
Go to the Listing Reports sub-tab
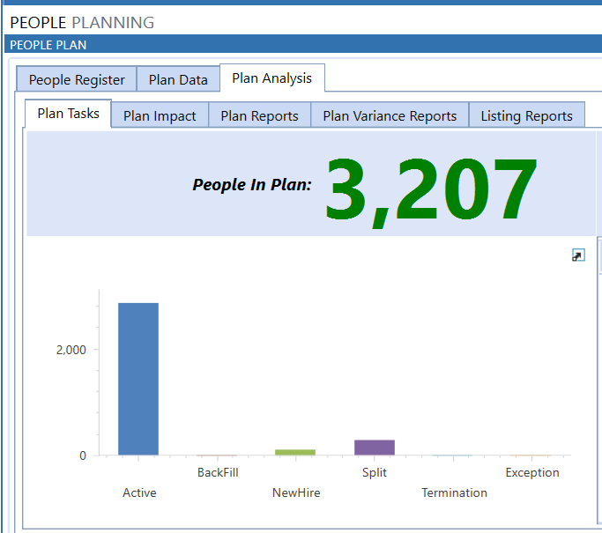point(526,115)
